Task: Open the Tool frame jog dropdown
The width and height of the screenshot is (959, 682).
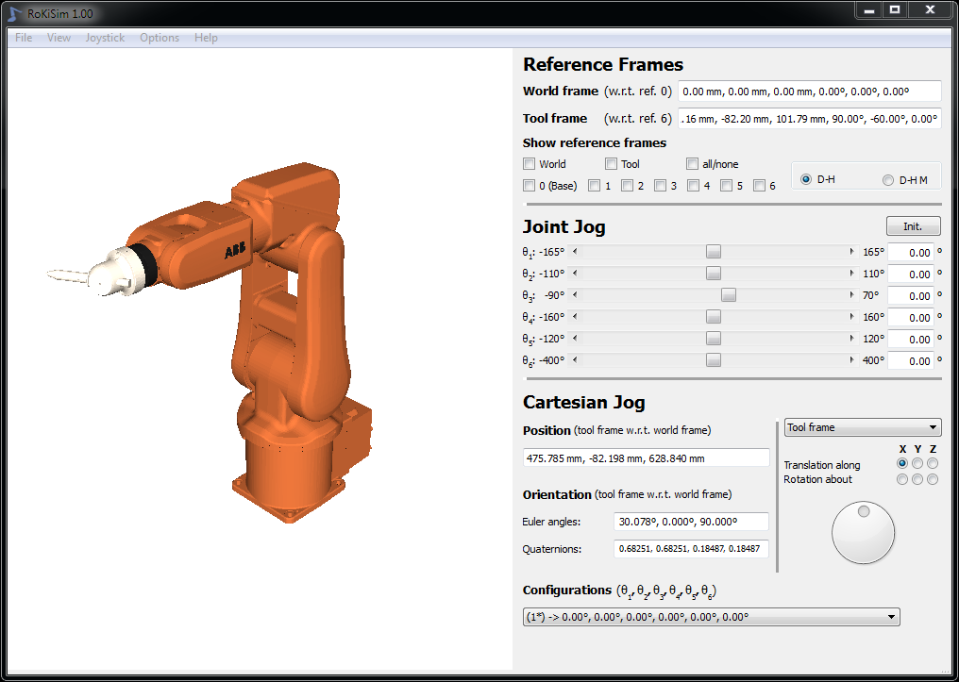Action: pyautogui.click(x=863, y=427)
